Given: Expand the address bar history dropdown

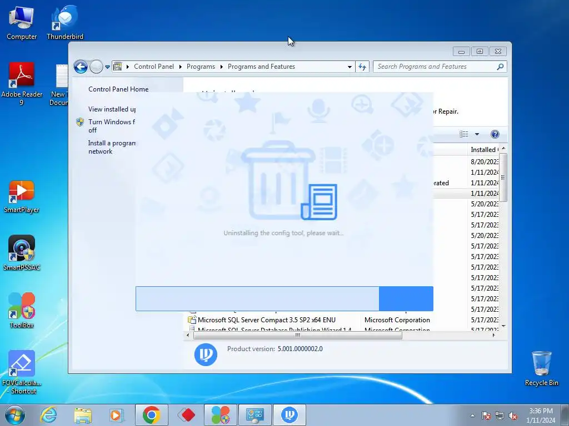Looking at the screenshot, I should (x=350, y=67).
